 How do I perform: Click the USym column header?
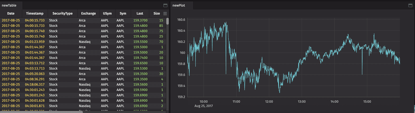[107, 14]
